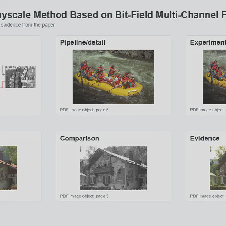Viewport: 226px width, 226px height.
Task: Click the Invertible Grayscale image diagram thumbnail
Action: (x=20, y=78)
